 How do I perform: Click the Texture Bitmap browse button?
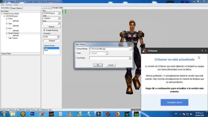pyautogui.click(x=130, y=49)
